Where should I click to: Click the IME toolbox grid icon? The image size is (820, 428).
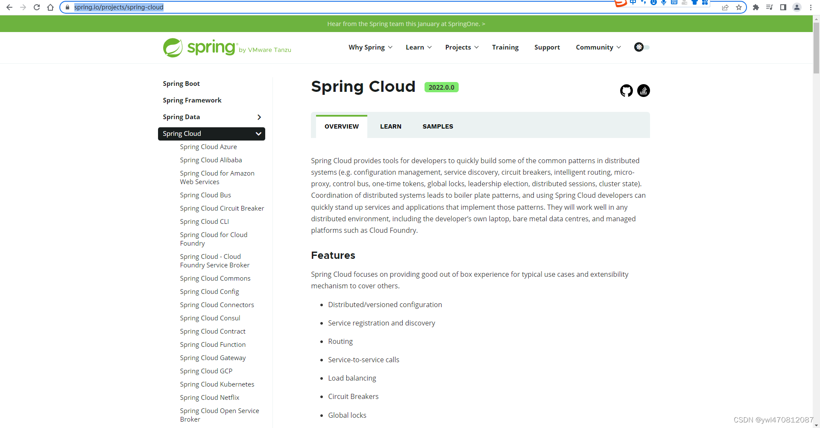click(705, 3)
